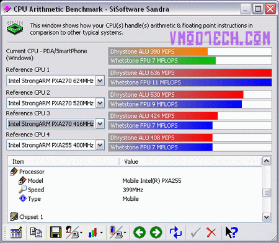The width and height of the screenshot is (279, 243).
Task: Click the user-and-computer toolbar icon
Action: [72, 232]
